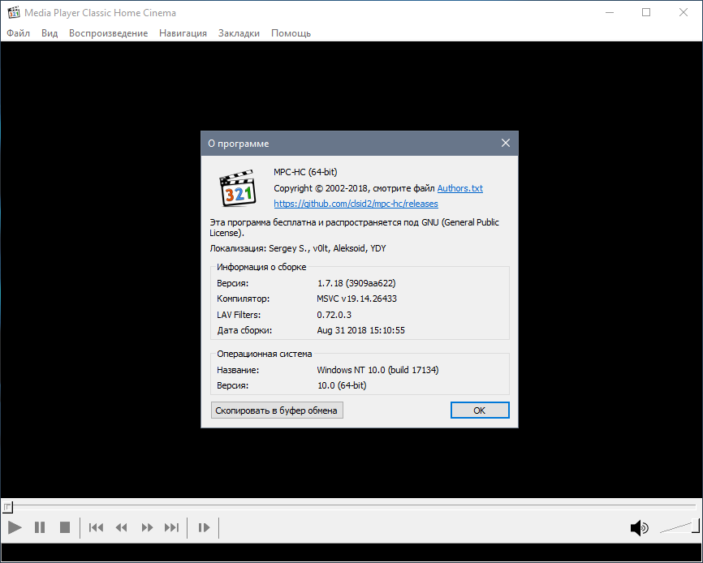Rewind using the decrease speed icon

pos(122,527)
